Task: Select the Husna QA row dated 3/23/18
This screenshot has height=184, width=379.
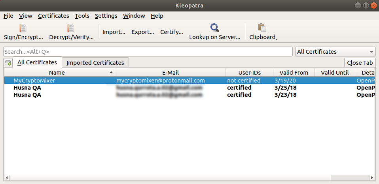Action: pos(189,95)
